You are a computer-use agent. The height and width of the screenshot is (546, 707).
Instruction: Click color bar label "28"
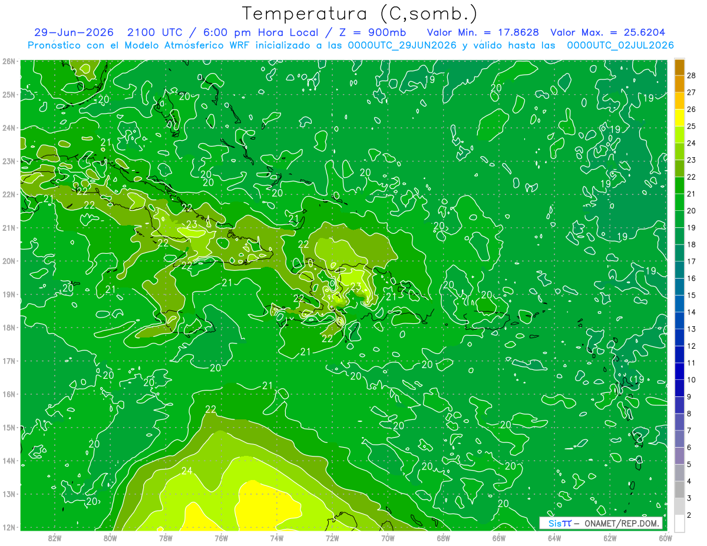pyautogui.click(x=691, y=75)
